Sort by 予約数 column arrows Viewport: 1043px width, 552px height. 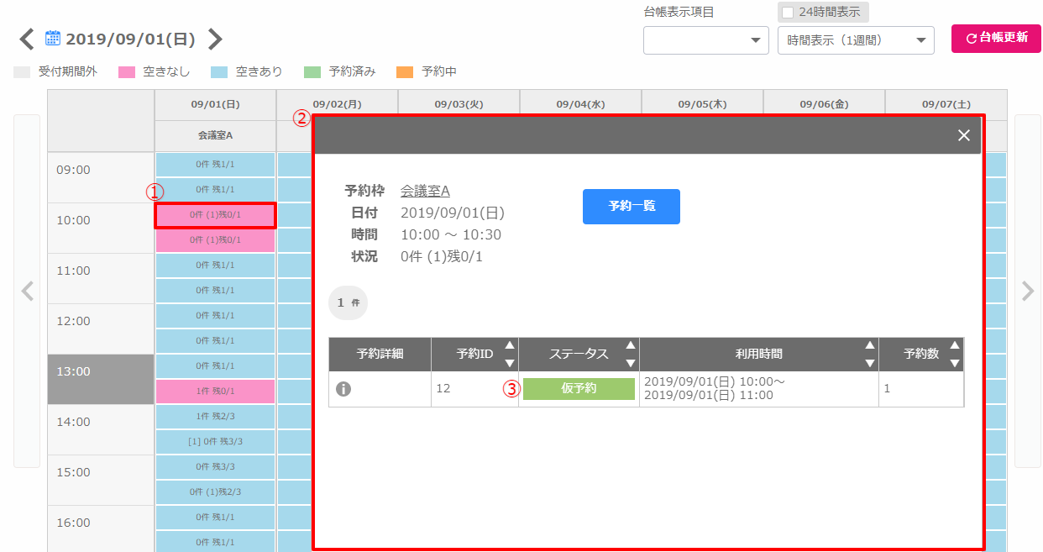(954, 354)
